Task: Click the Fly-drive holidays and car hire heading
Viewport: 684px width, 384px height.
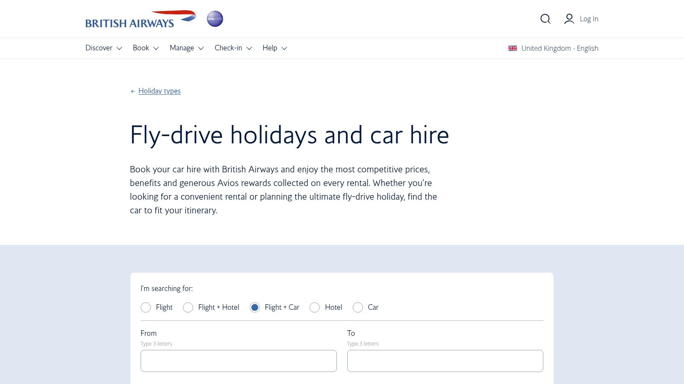Action: [x=289, y=135]
